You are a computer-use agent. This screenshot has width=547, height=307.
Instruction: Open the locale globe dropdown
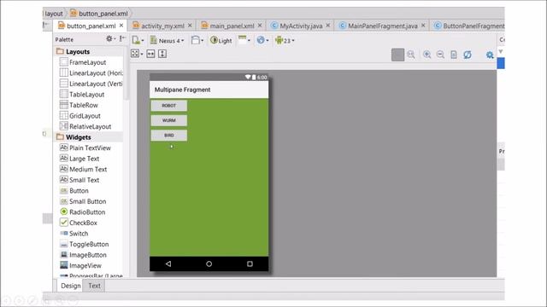(x=262, y=40)
